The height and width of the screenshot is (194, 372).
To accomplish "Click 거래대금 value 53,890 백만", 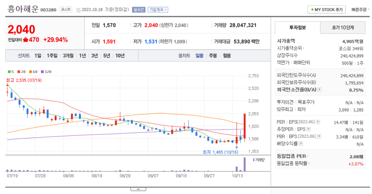I will pyautogui.click(x=246, y=42).
